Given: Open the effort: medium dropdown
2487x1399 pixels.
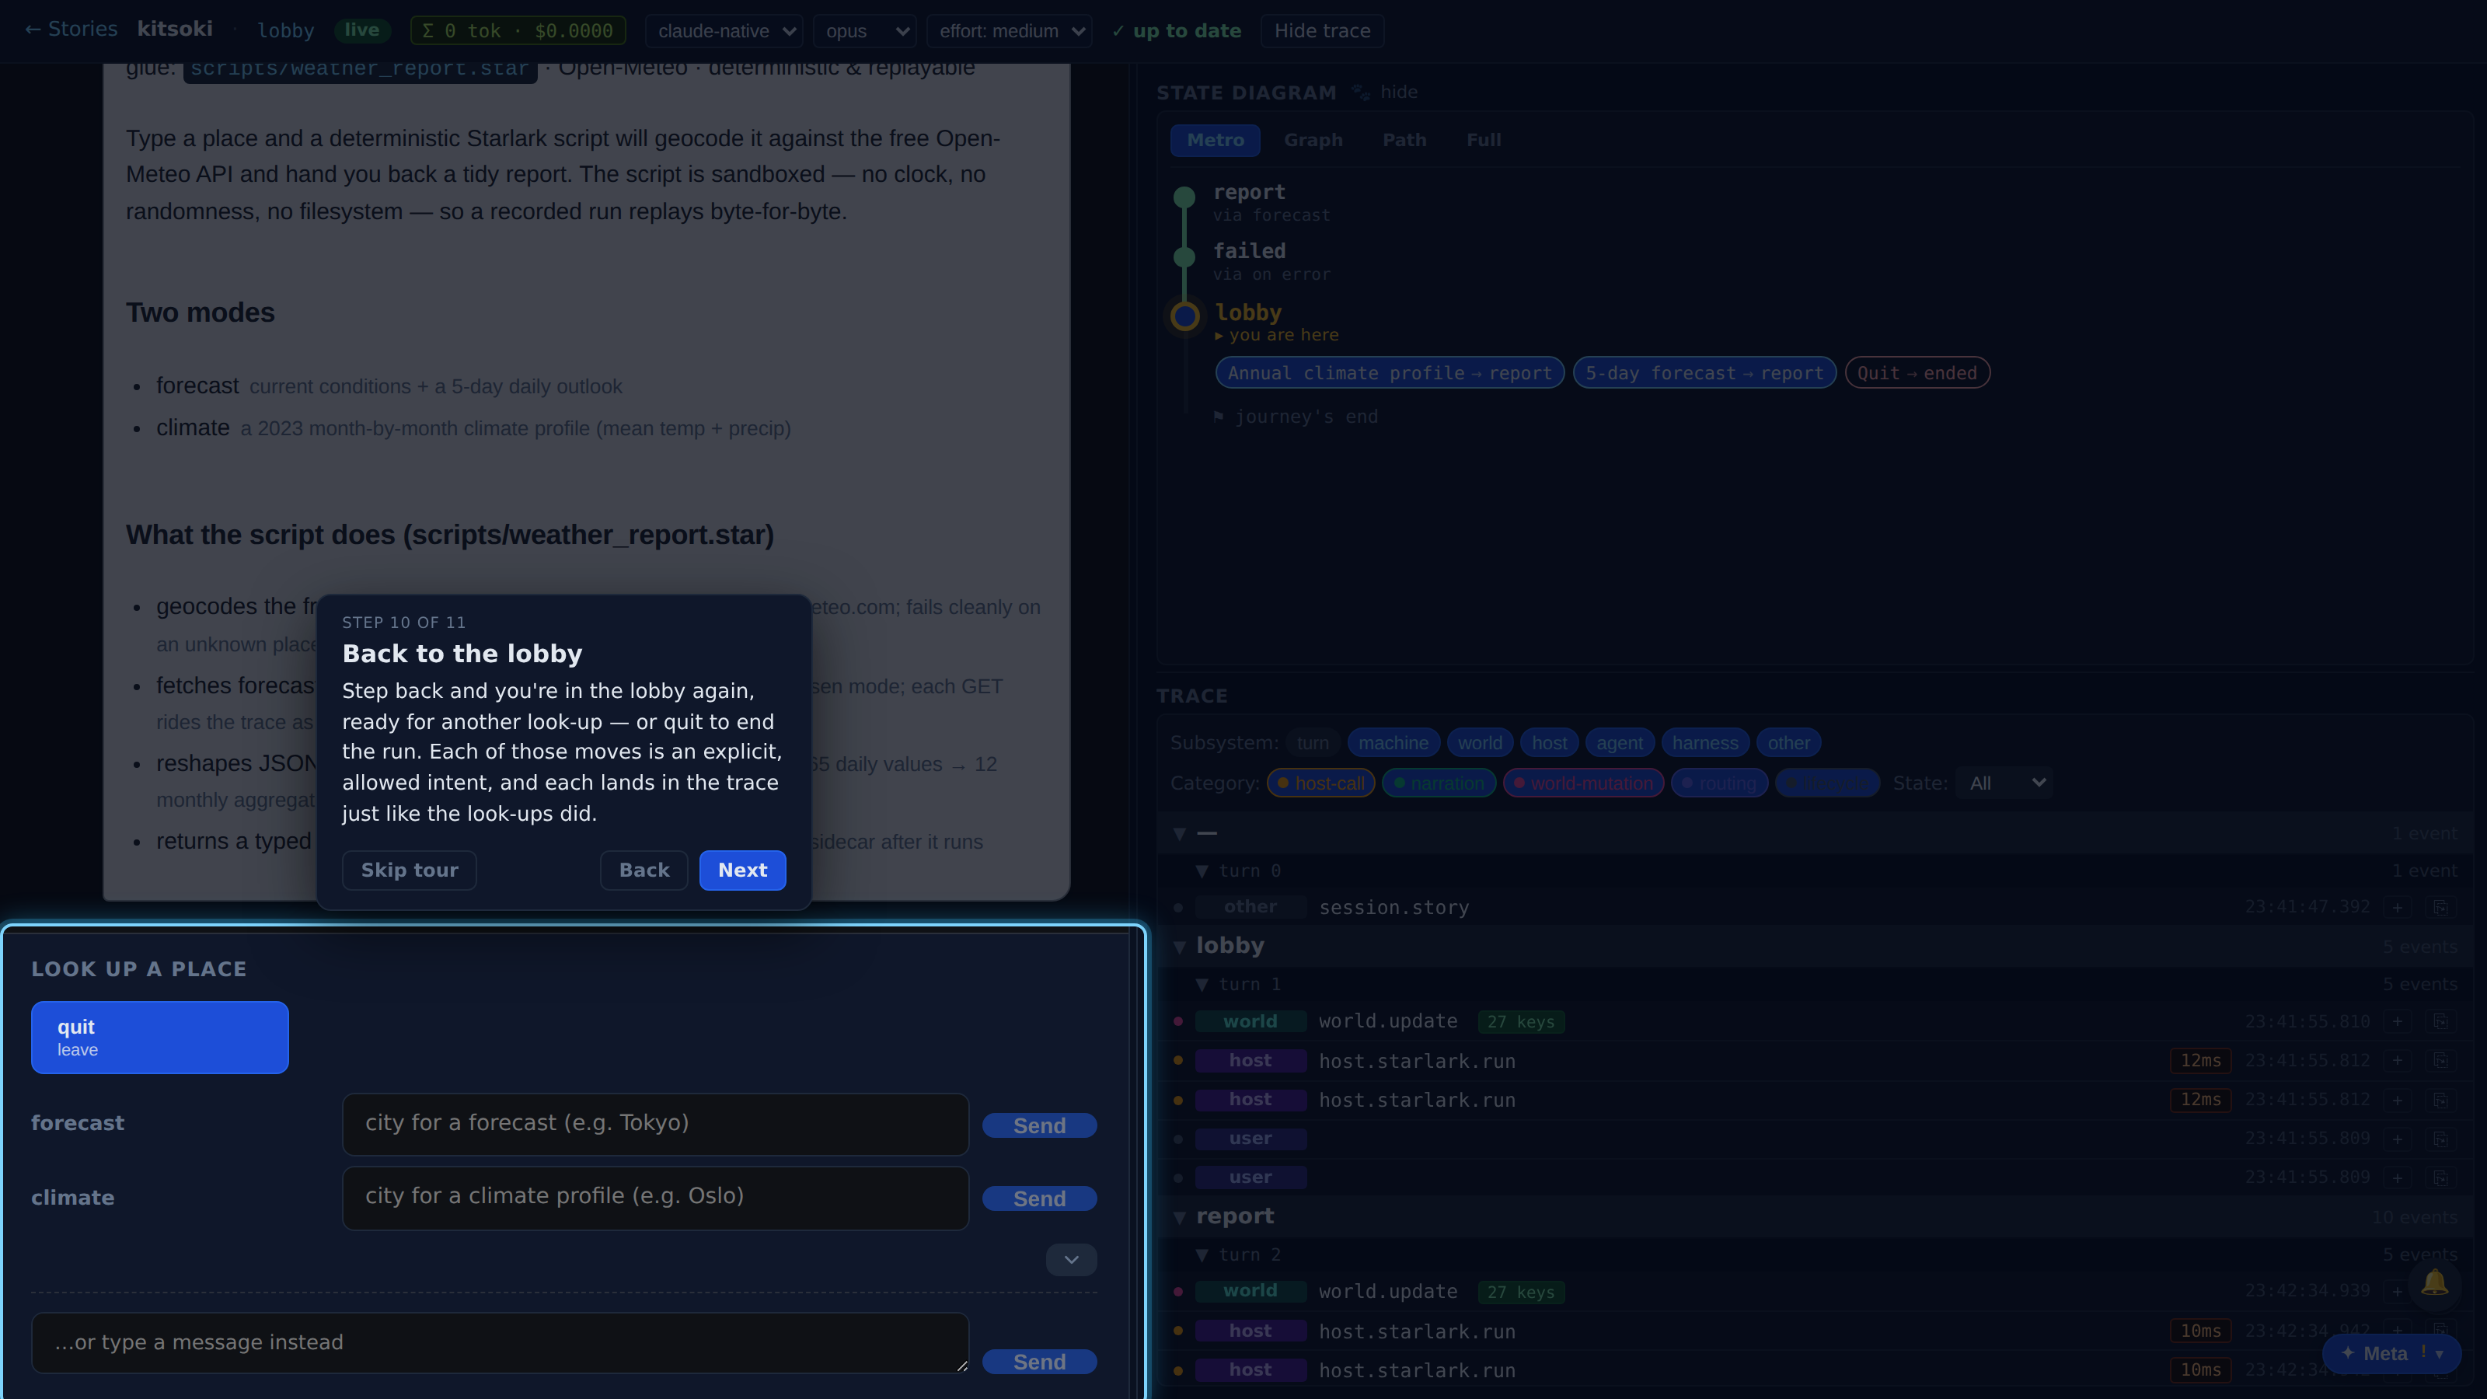Looking at the screenshot, I should (1009, 31).
